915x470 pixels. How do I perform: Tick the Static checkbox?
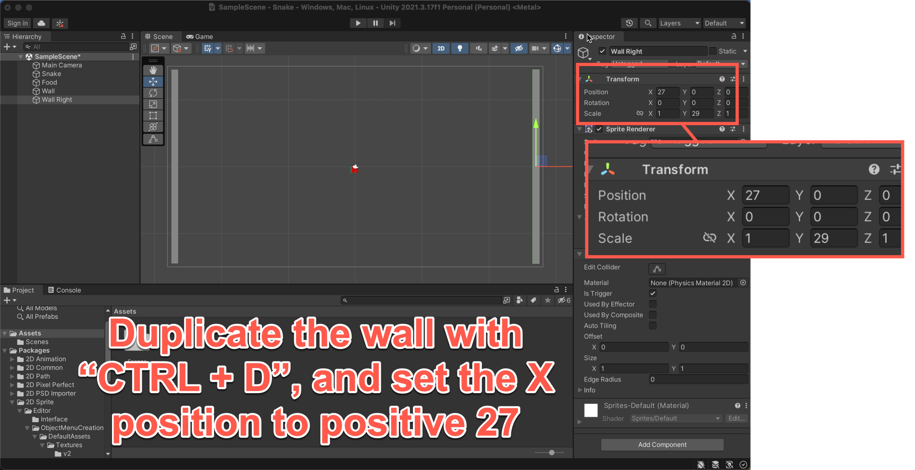coord(713,51)
